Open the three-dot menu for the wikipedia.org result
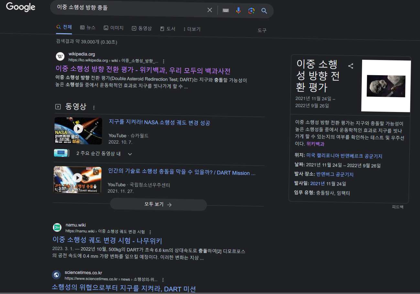Screen dimensions: 420x294 [164, 61]
